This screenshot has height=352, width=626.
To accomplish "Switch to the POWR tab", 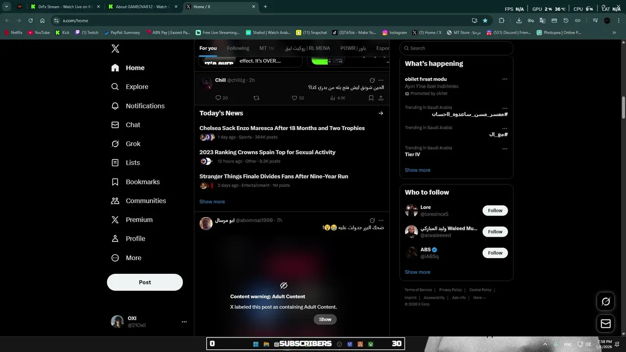I will pyautogui.click(x=353, y=48).
